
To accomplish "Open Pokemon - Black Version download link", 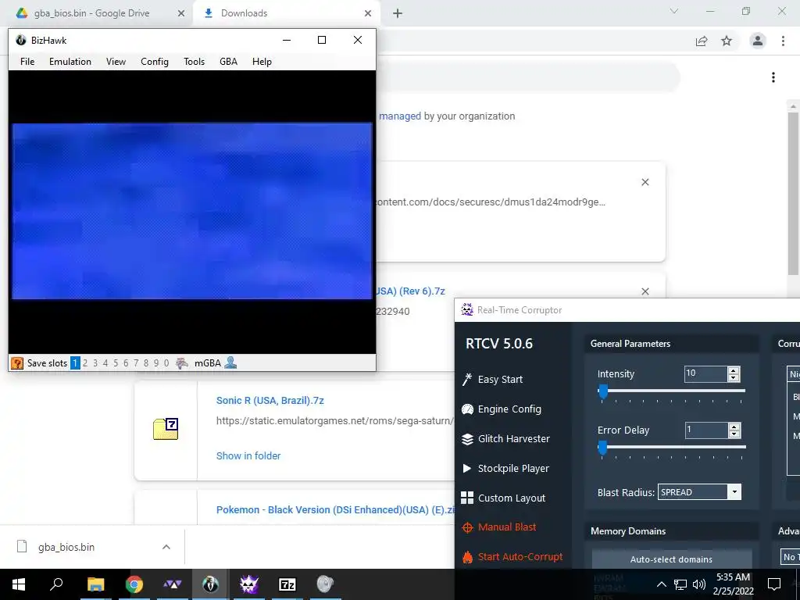I will [334, 509].
